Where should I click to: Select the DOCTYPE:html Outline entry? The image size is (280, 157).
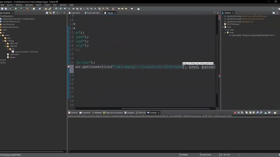[x=231, y=24]
